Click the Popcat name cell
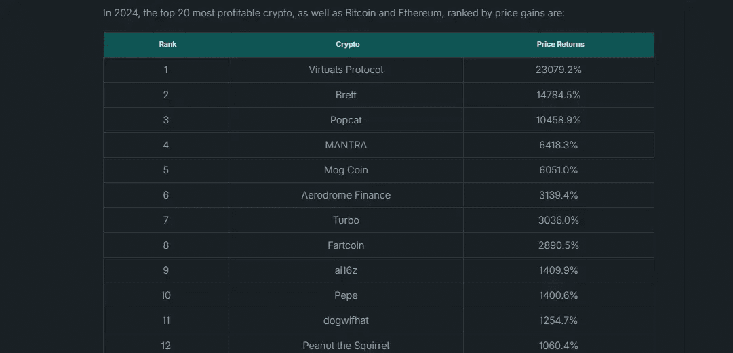 point(346,120)
